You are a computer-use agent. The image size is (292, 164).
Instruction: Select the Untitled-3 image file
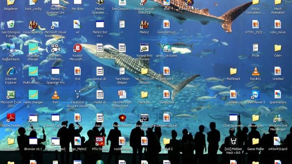[x=167, y=72]
